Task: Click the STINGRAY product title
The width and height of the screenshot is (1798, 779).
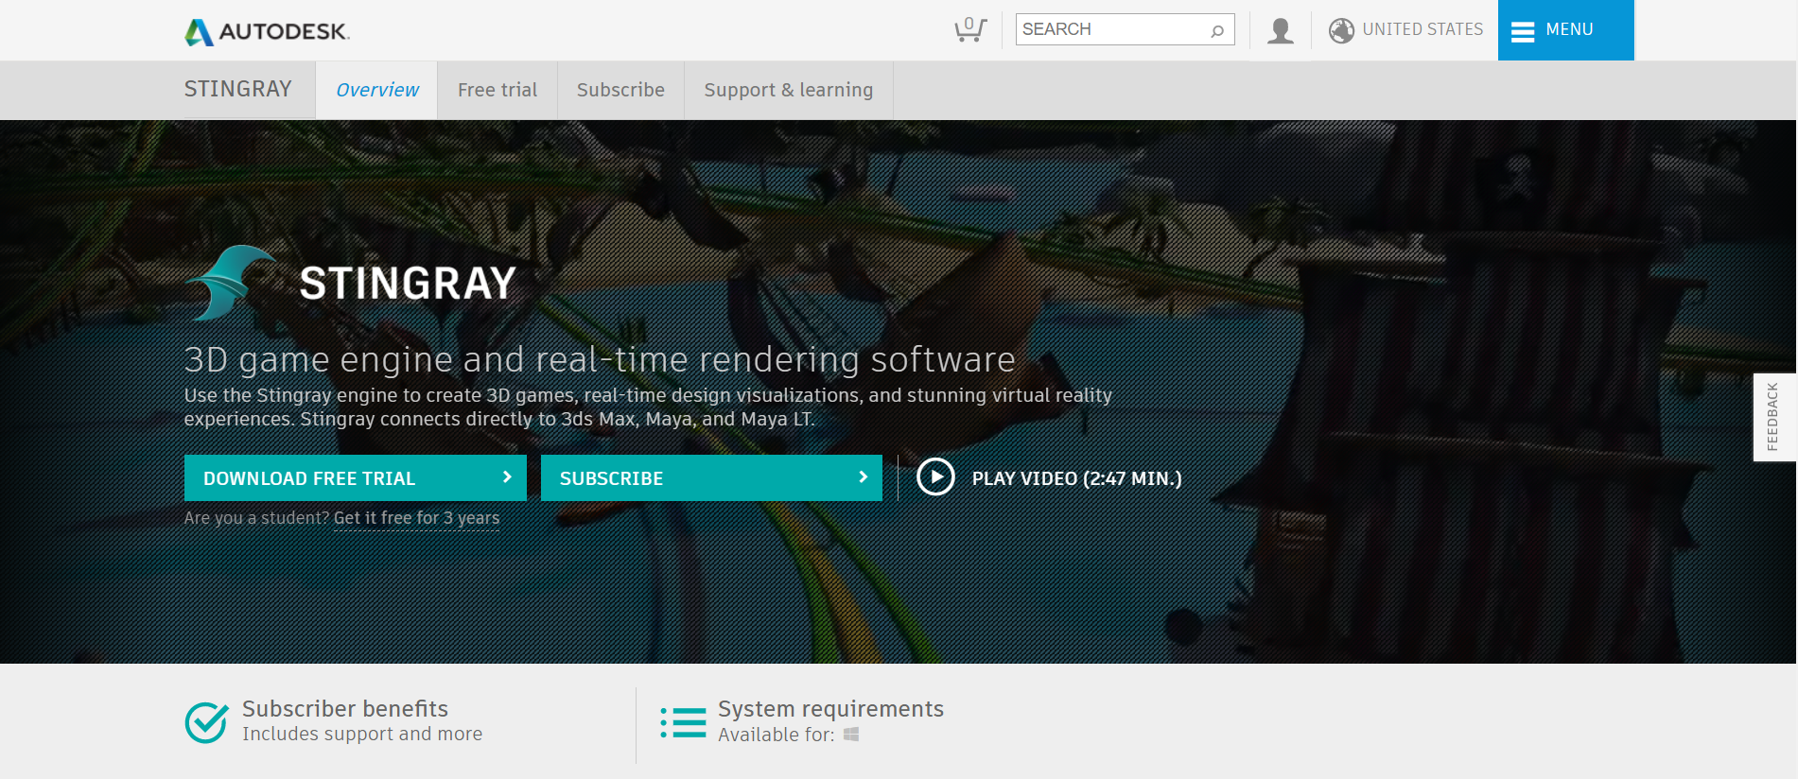Action: (x=238, y=89)
